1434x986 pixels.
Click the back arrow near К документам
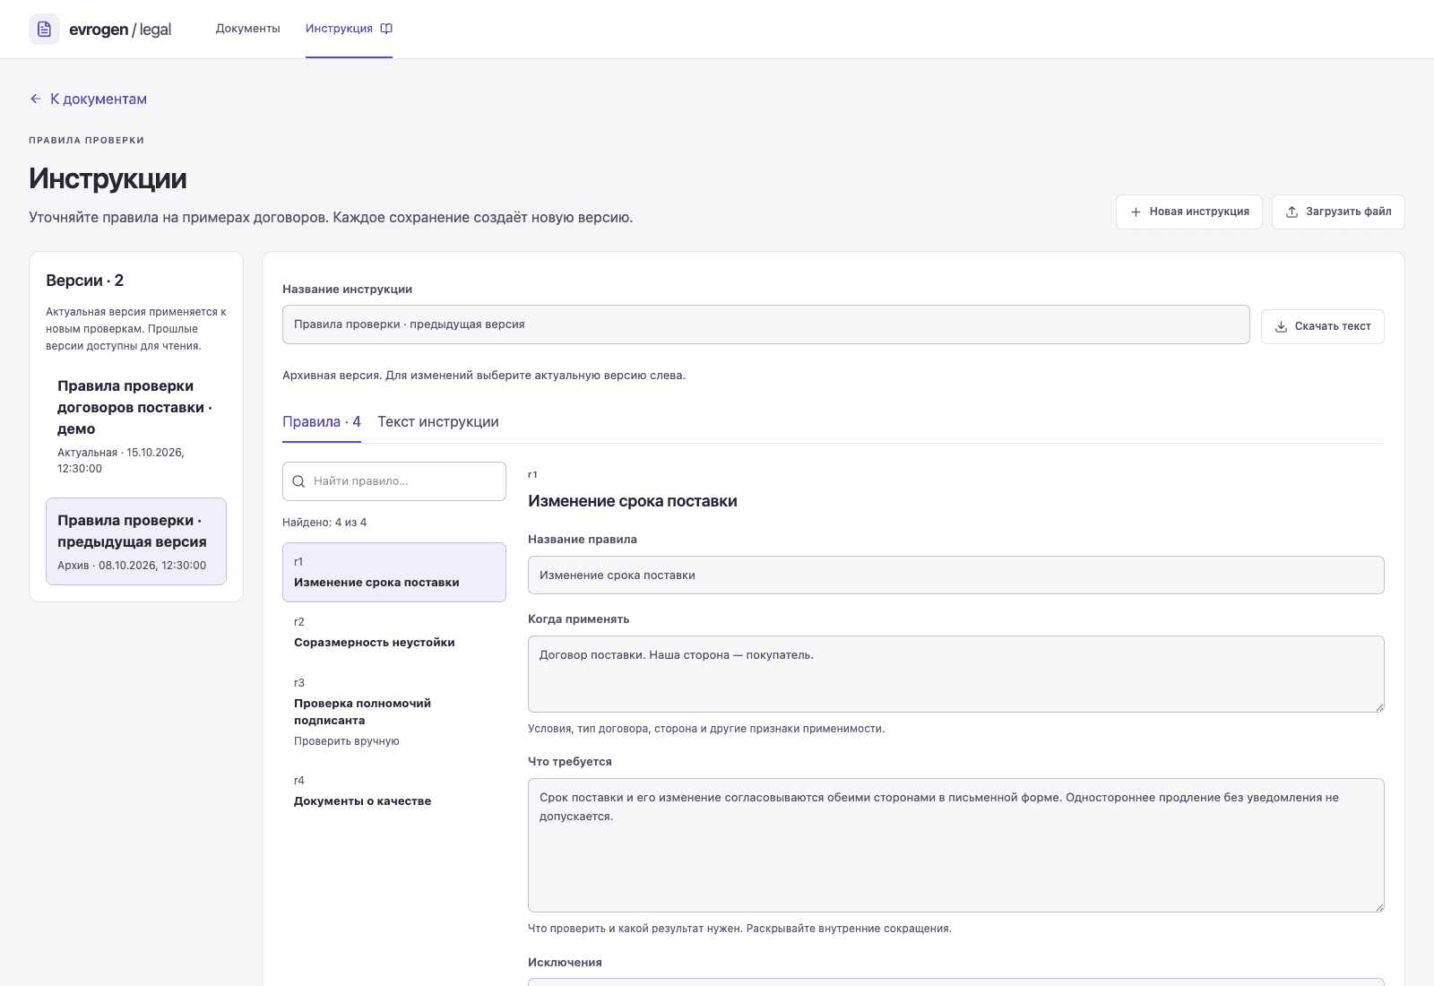click(x=36, y=99)
